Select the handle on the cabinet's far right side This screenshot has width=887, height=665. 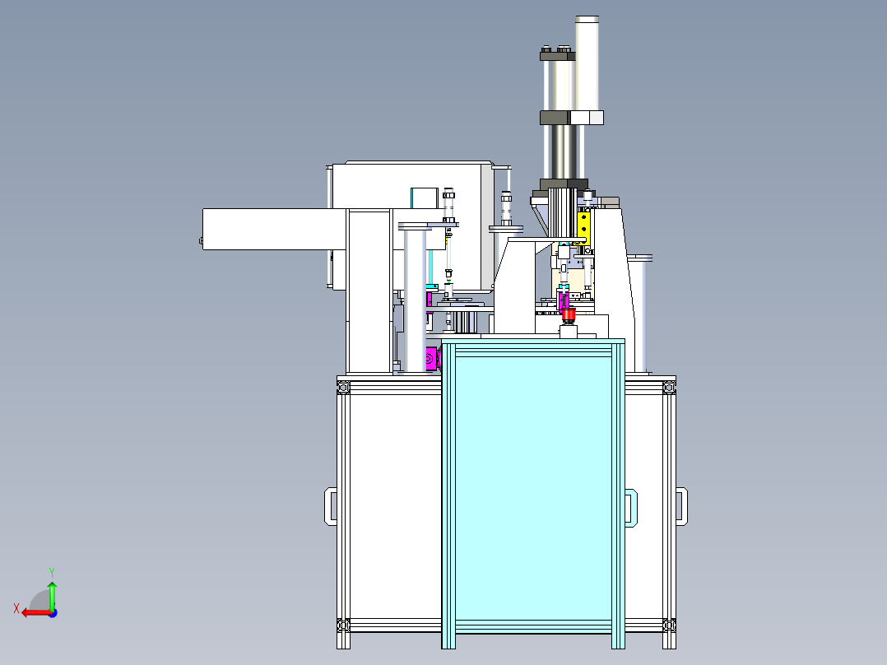pyautogui.click(x=682, y=506)
